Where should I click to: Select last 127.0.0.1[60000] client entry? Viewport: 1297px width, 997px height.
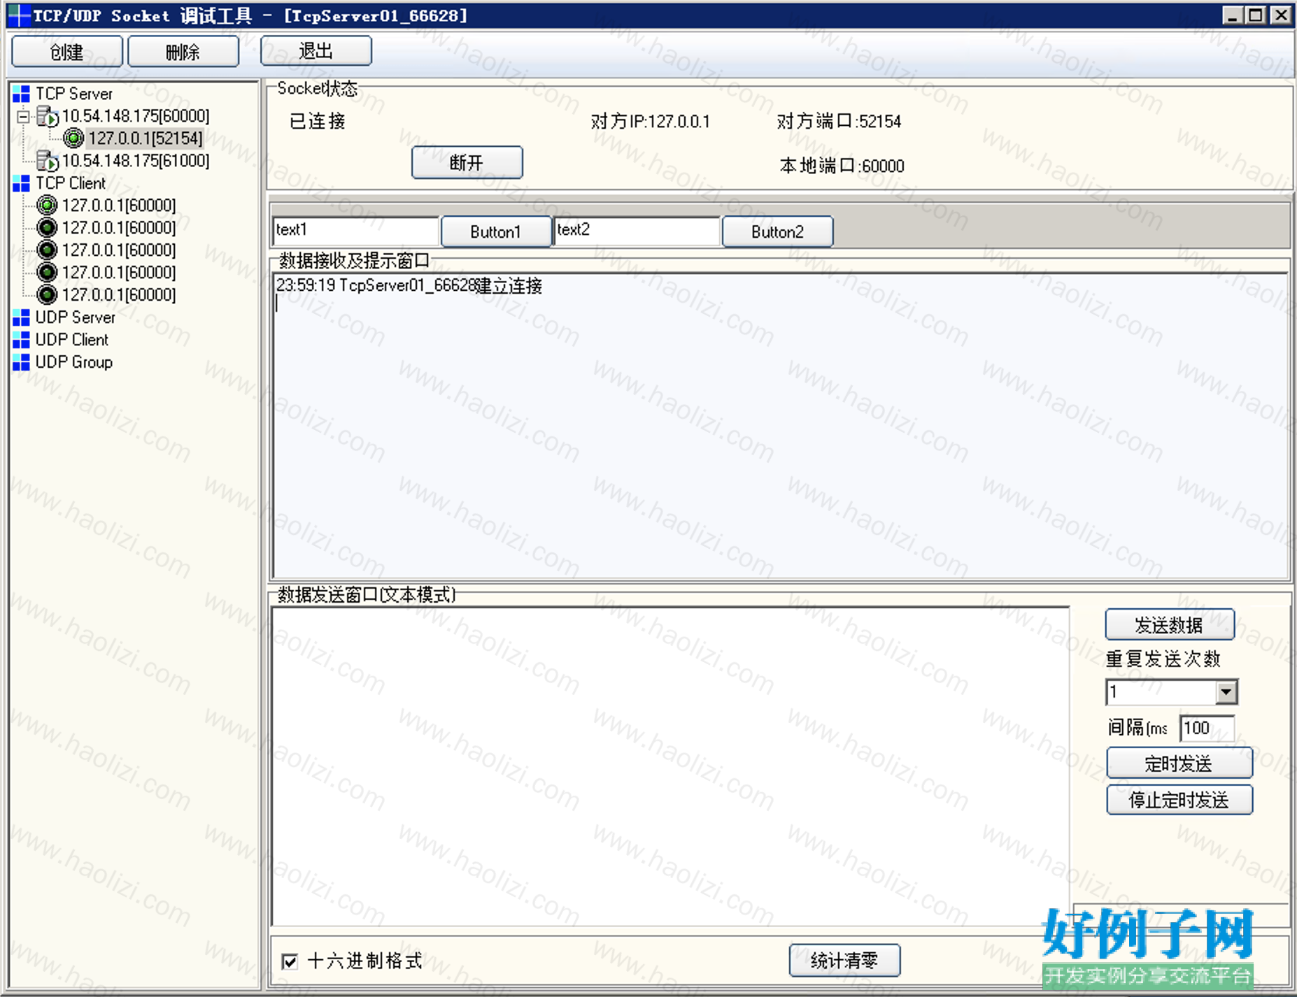click(x=119, y=295)
